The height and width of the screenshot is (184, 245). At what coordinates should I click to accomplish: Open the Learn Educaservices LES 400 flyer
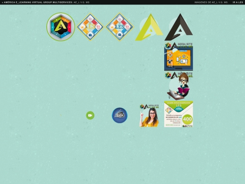179,114
